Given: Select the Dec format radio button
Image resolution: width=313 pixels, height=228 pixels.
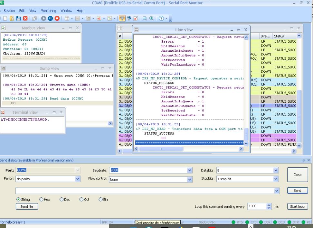Looking at the screenshot, I should point(62,199).
